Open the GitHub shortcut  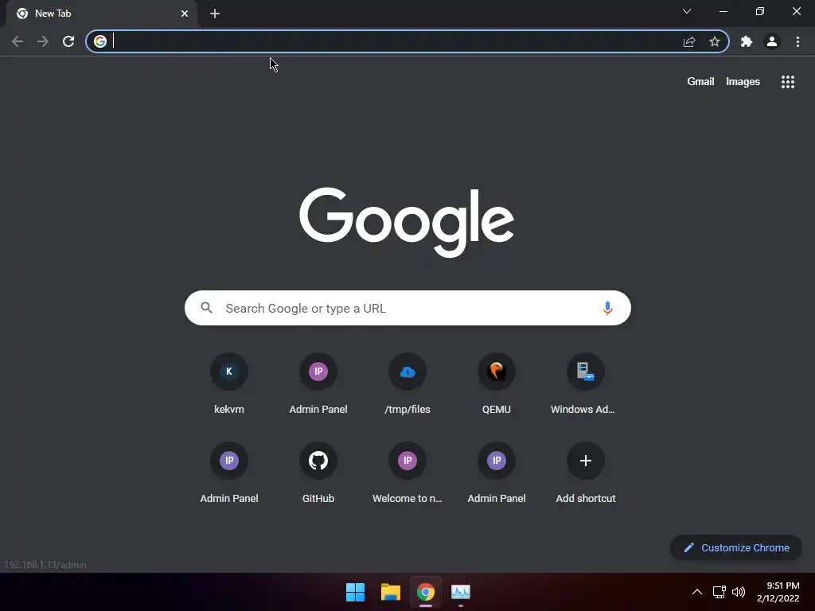318,473
